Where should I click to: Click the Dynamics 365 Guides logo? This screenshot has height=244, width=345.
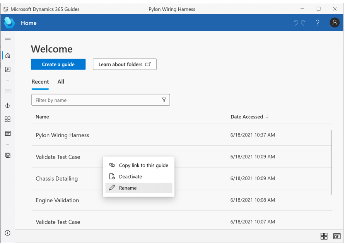pyautogui.click(x=9, y=23)
